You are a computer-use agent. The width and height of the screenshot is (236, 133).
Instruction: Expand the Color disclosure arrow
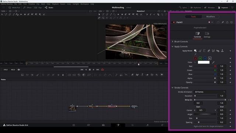[x=195, y=62]
